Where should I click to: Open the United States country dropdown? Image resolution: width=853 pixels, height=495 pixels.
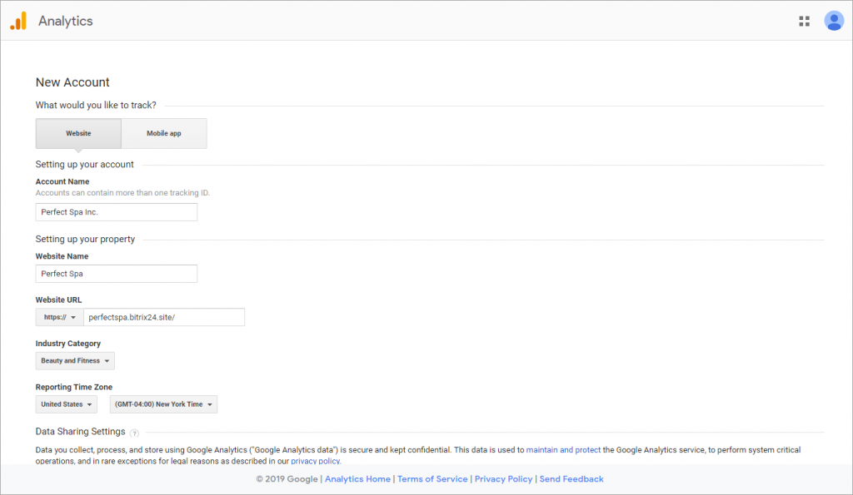click(x=67, y=404)
